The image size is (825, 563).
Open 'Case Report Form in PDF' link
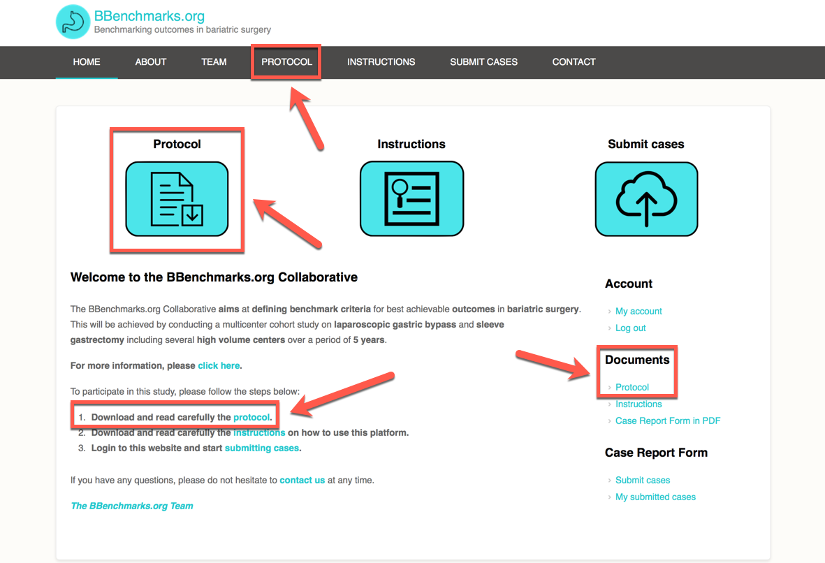pos(667,421)
